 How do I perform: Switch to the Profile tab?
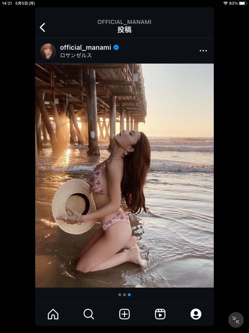point(196,314)
